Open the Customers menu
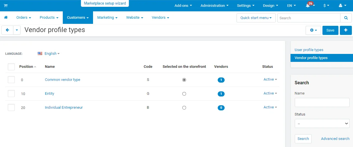The height and width of the screenshot is (147, 353). pos(78,18)
